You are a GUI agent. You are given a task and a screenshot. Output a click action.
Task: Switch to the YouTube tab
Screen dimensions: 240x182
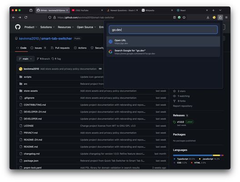tap(87, 10)
